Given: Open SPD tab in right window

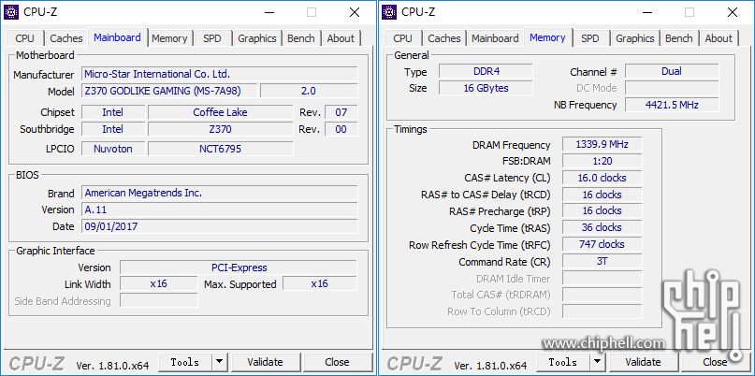Looking at the screenshot, I should pyautogui.click(x=589, y=38).
